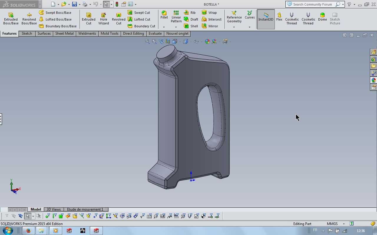Open Appearances color ball in task pane

point(373,80)
